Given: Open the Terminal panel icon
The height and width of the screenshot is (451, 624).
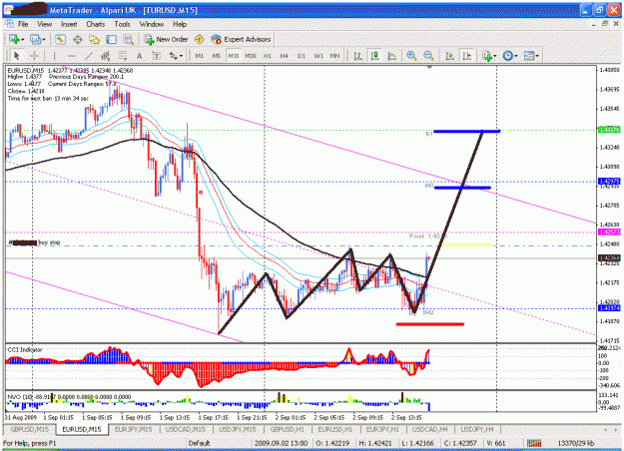Looking at the screenshot, I should point(111,39).
